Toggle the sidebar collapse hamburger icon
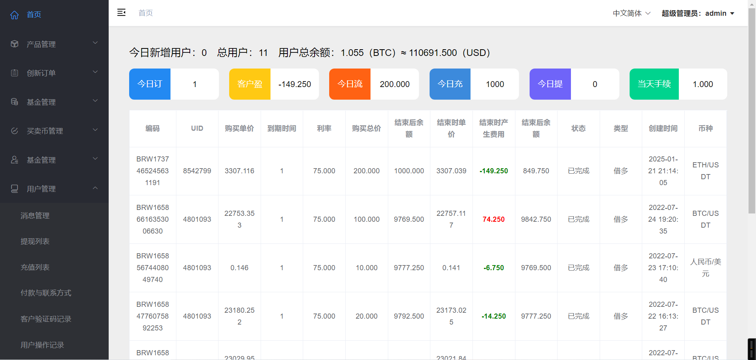This screenshot has height=360, width=756. [121, 13]
